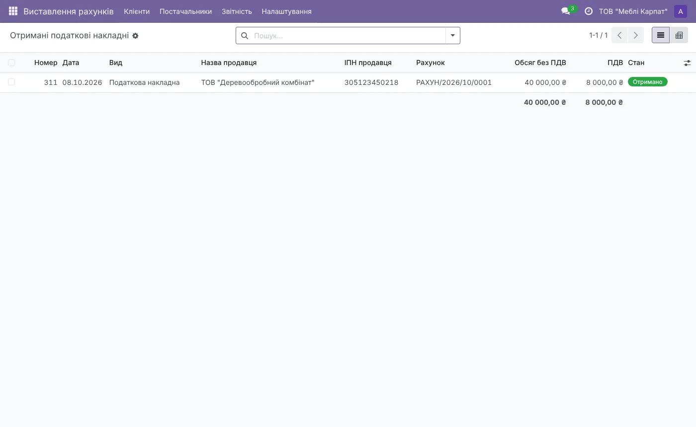Go to the previous page of records
The width and height of the screenshot is (696, 427).
619,35
